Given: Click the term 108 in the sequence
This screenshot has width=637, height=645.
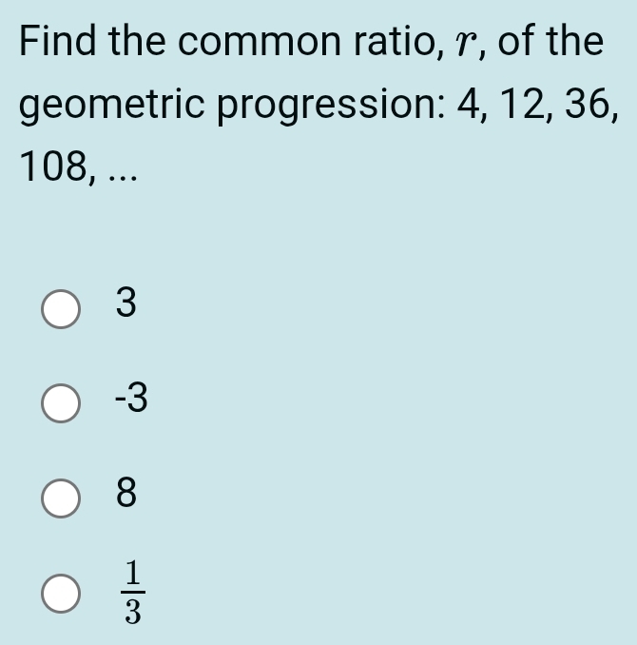Looking at the screenshot, I should tap(48, 169).
